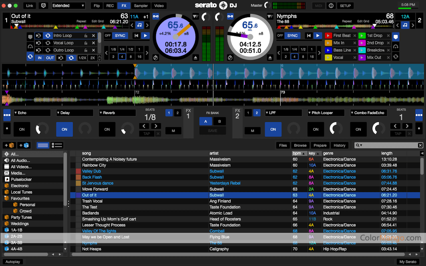Open the History panel tab
Image resolution: width=426 pixels, height=266 pixels.
point(340,145)
